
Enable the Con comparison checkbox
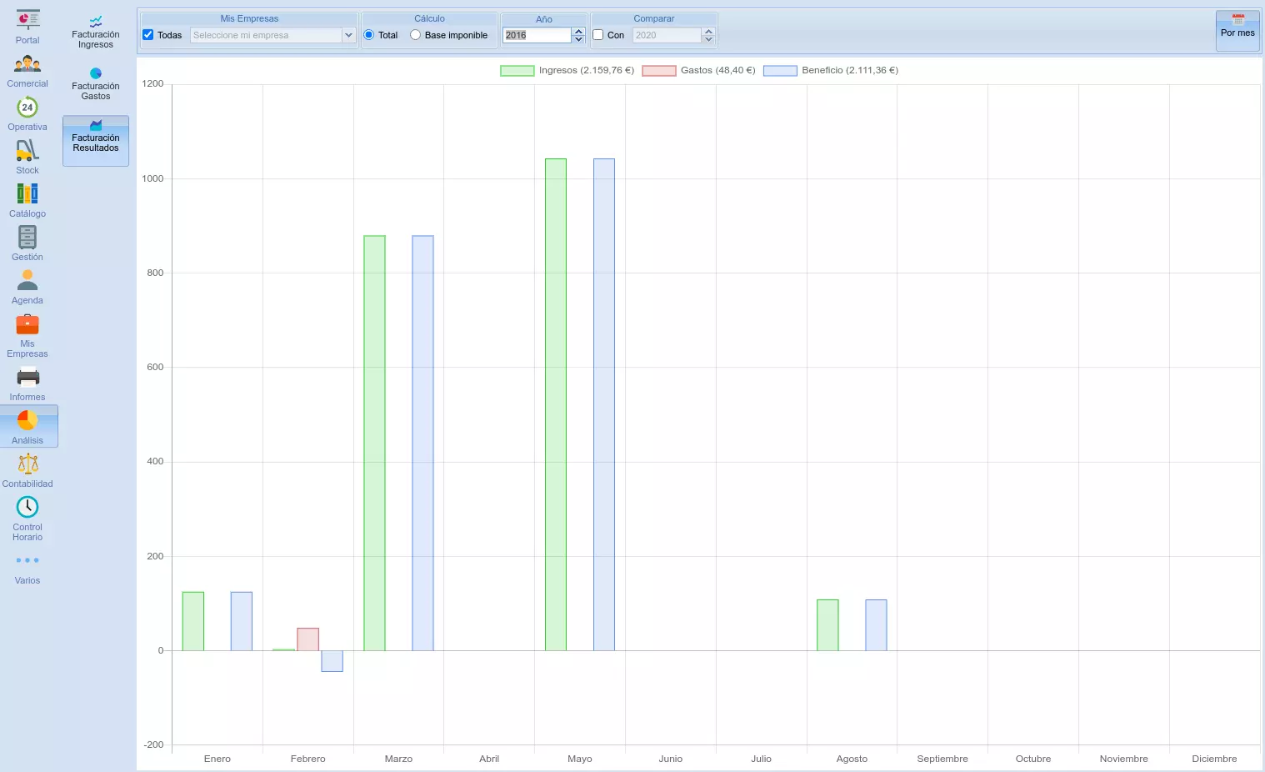tap(597, 35)
